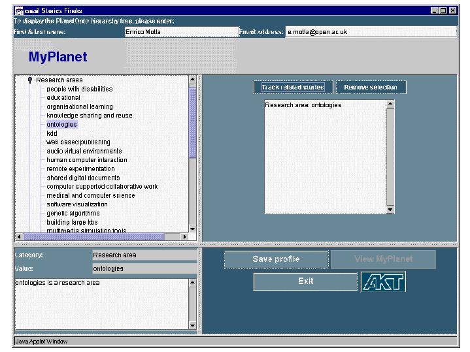Close the email Stories Finder window
This screenshot has width=470, height=352.
[453, 11]
